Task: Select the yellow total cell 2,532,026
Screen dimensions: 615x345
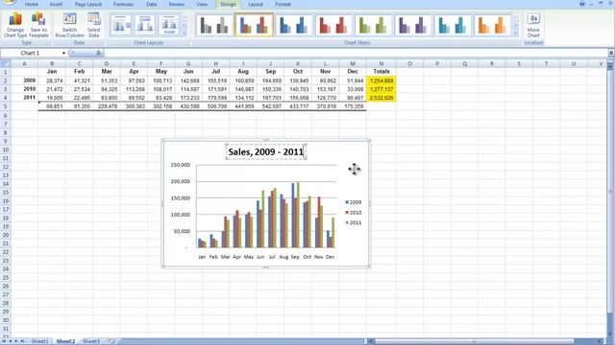Action: tap(381, 98)
